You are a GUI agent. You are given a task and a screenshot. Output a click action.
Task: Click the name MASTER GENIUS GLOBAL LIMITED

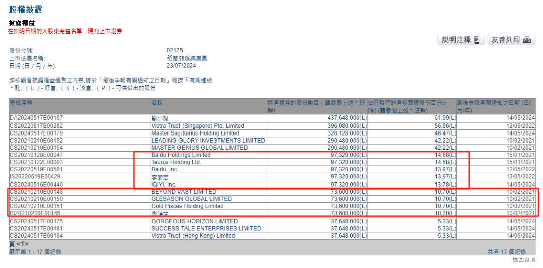pyautogui.click(x=200, y=148)
